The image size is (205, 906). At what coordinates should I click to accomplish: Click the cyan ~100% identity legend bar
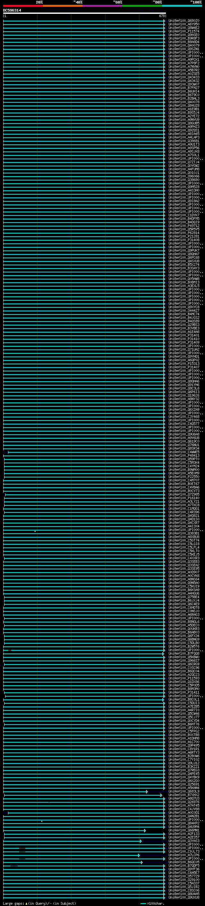point(182,6)
